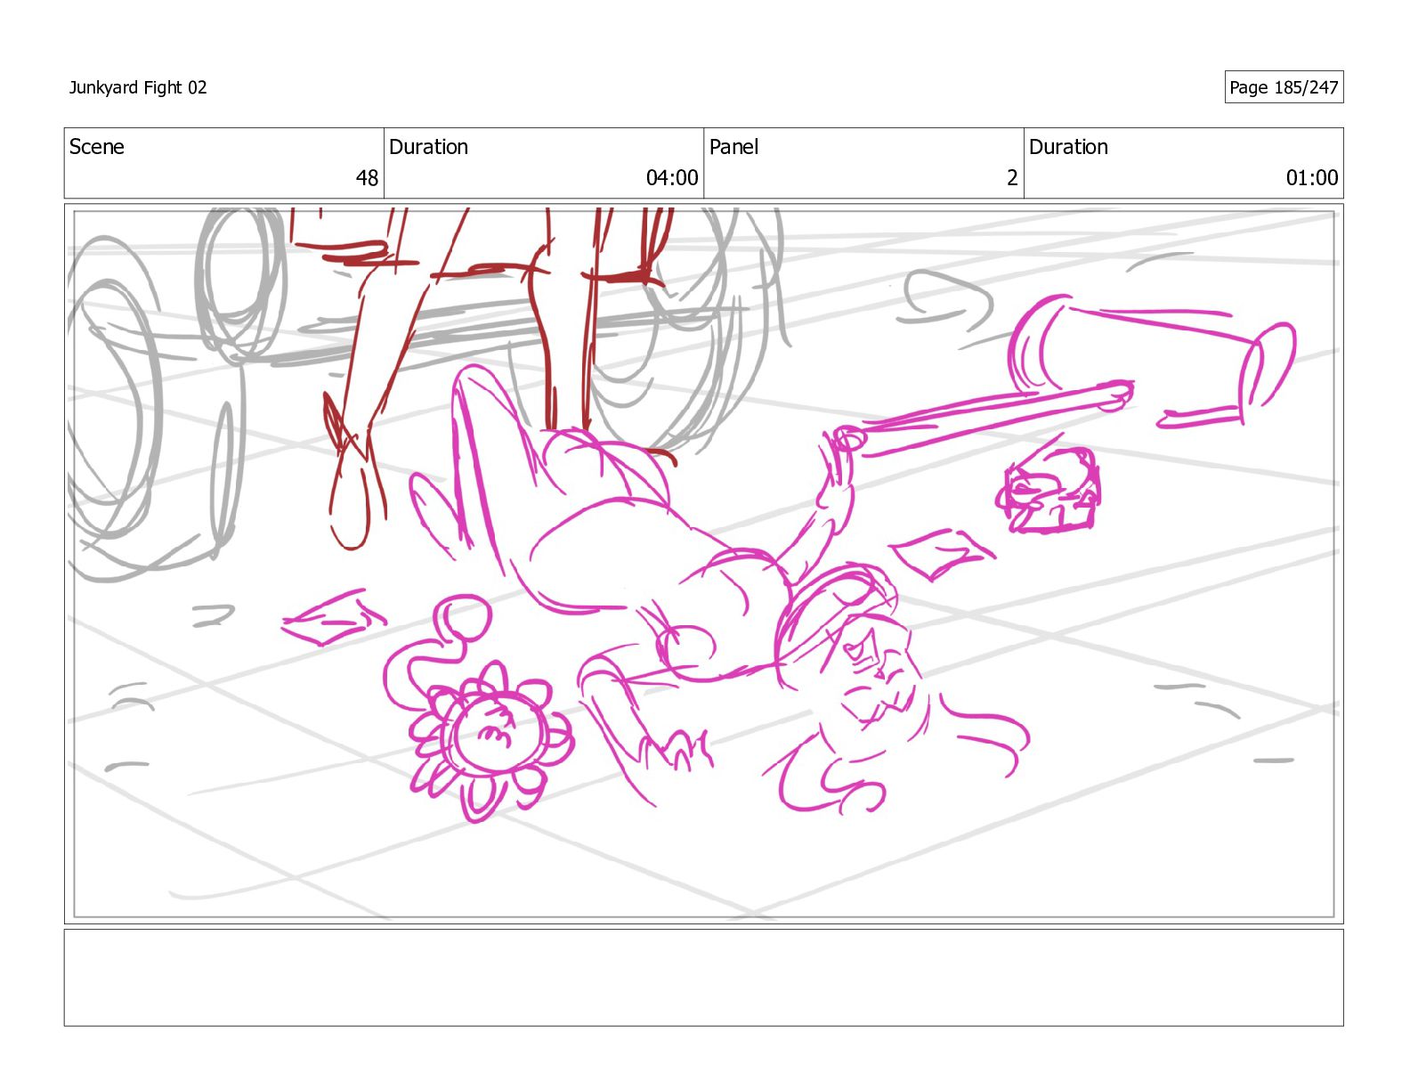
Task: Click the 'Panel' header label
Action: coord(733,147)
